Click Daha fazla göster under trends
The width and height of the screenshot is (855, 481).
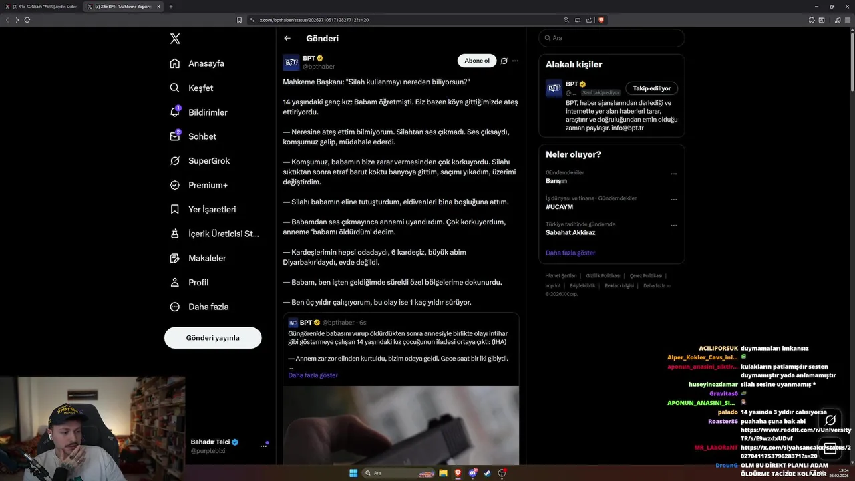point(570,253)
